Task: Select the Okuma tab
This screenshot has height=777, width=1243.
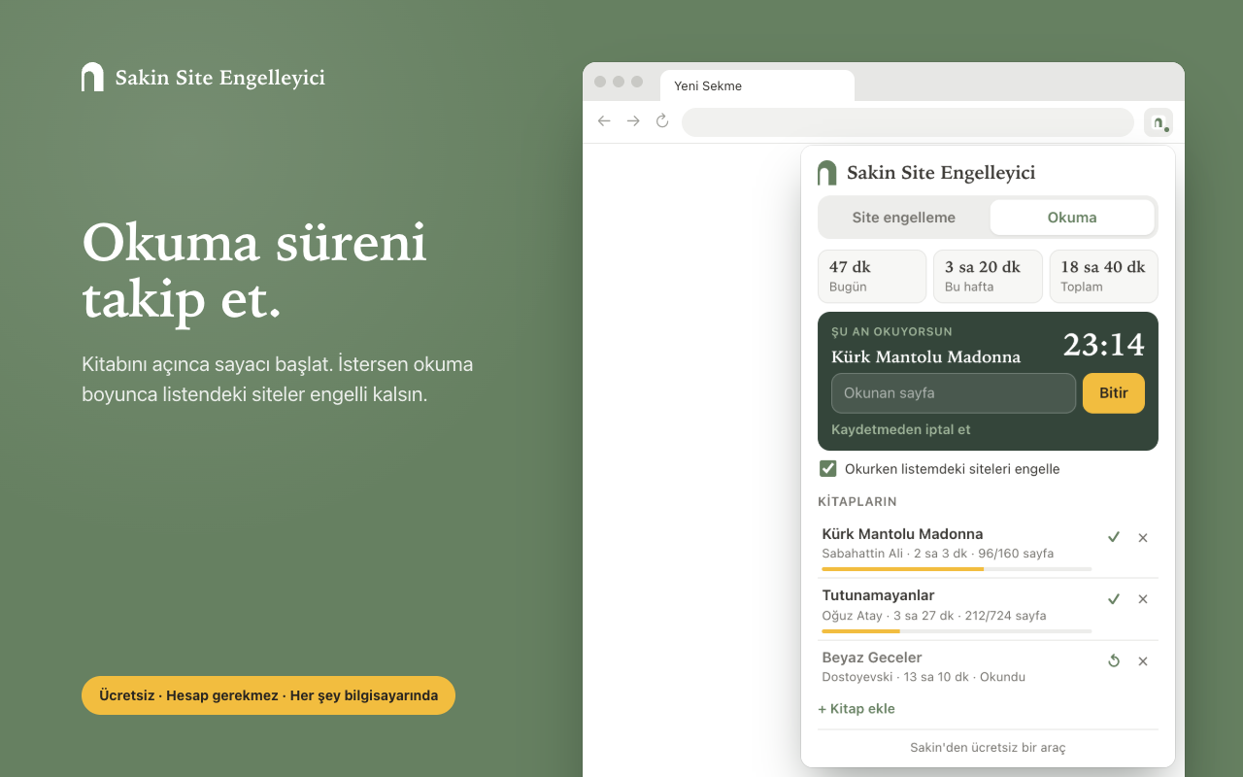Action: (x=1072, y=218)
